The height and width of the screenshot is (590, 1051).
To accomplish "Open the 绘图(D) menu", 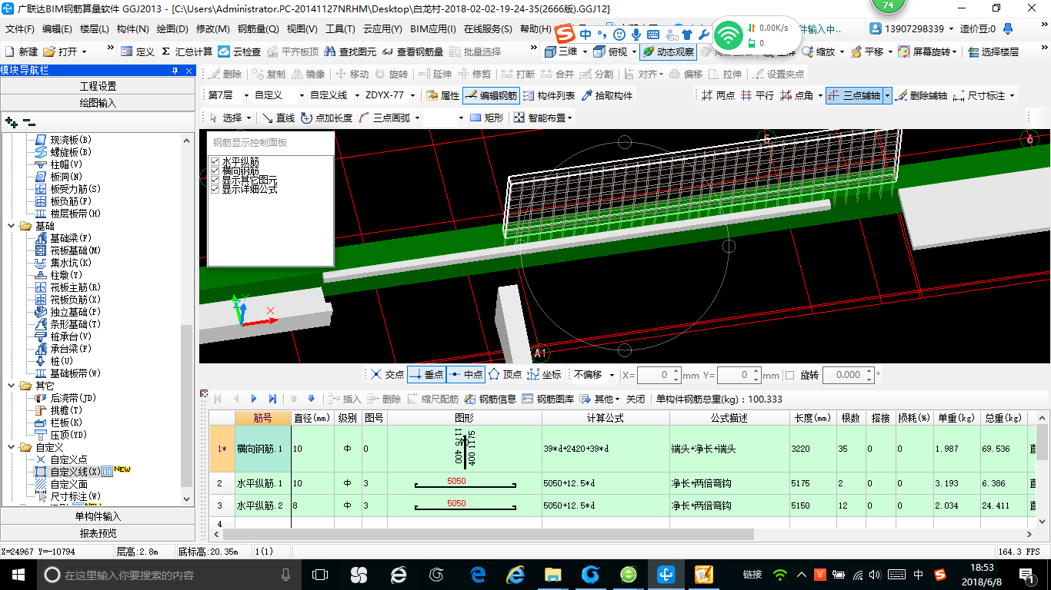I will point(172,29).
